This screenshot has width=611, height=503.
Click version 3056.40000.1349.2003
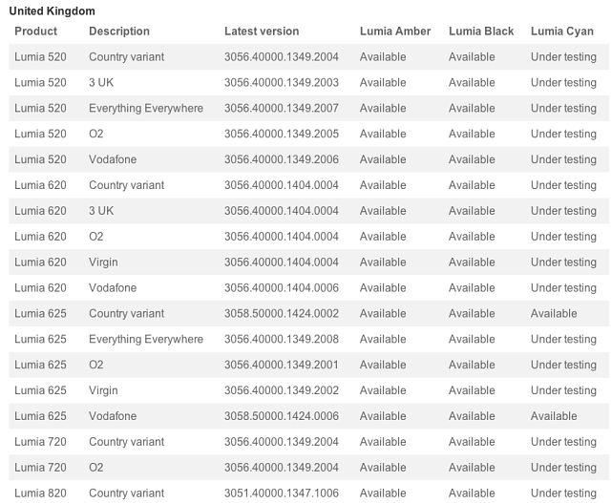282,83
